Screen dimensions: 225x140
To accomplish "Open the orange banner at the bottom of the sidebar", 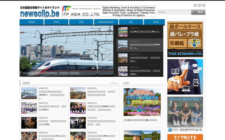I will (x=185, y=137).
